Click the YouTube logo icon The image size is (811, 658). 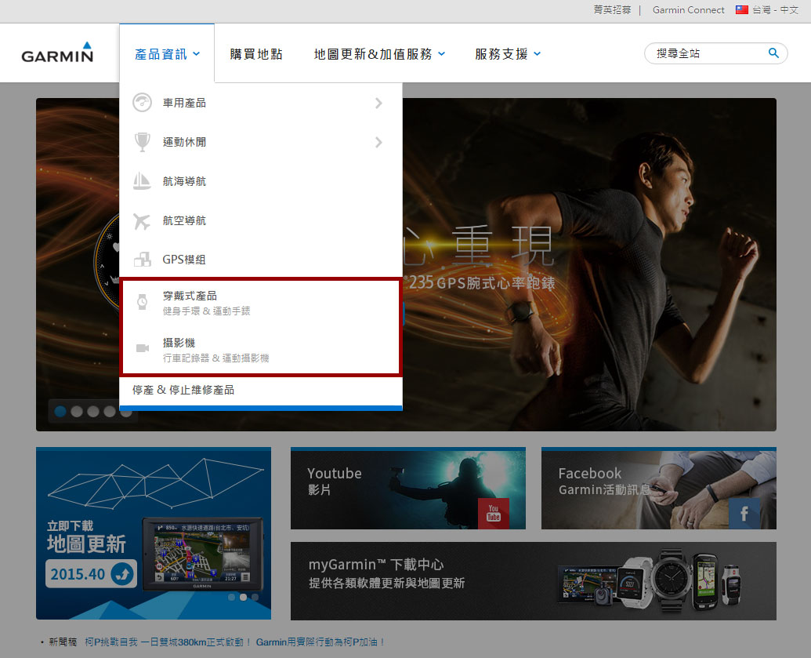click(x=494, y=513)
